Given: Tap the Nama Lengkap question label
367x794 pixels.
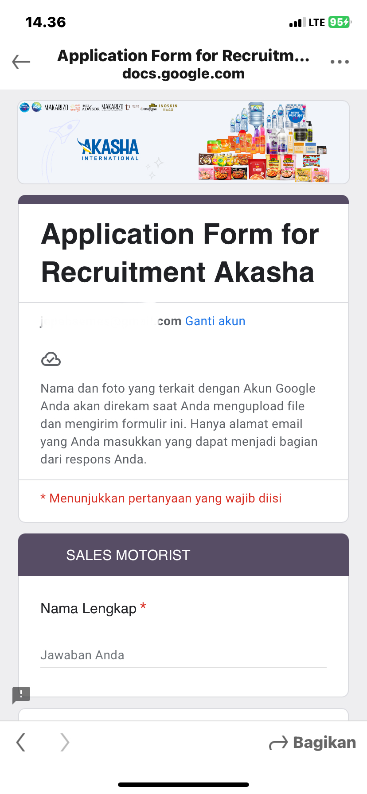Looking at the screenshot, I should point(89,608).
